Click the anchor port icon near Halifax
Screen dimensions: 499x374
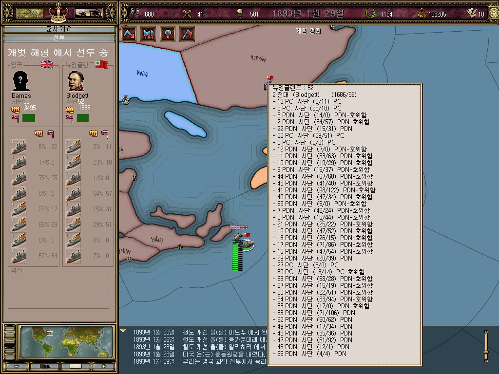coord(130,259)
